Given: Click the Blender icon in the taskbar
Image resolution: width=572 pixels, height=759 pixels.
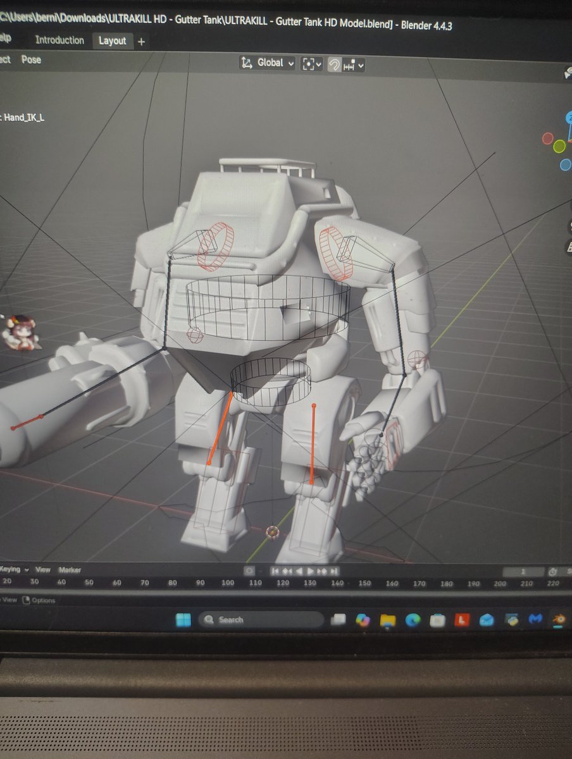Looking at the screenshot, I should [558, 620].
